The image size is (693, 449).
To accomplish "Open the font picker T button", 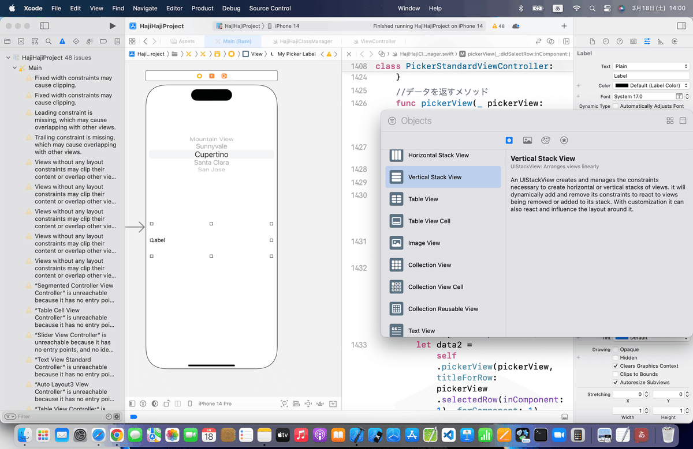I will click(679, 96).
